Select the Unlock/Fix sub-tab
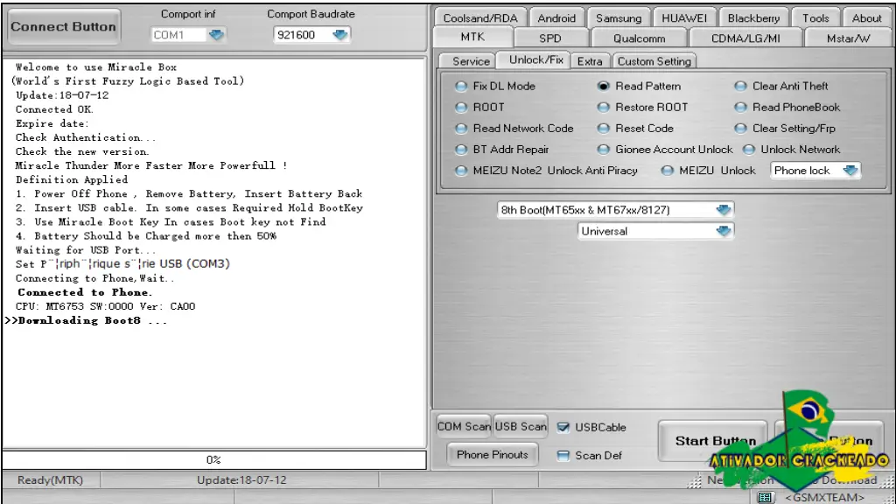Screen dimensions: 896x504 coord(535,59)
